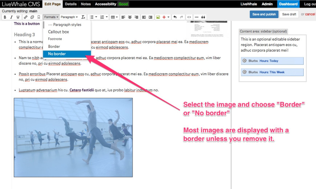The height and width of the screenshot is (189, 316).
Task: Toggle underline formatting
Action: click(x=18, y=17)
